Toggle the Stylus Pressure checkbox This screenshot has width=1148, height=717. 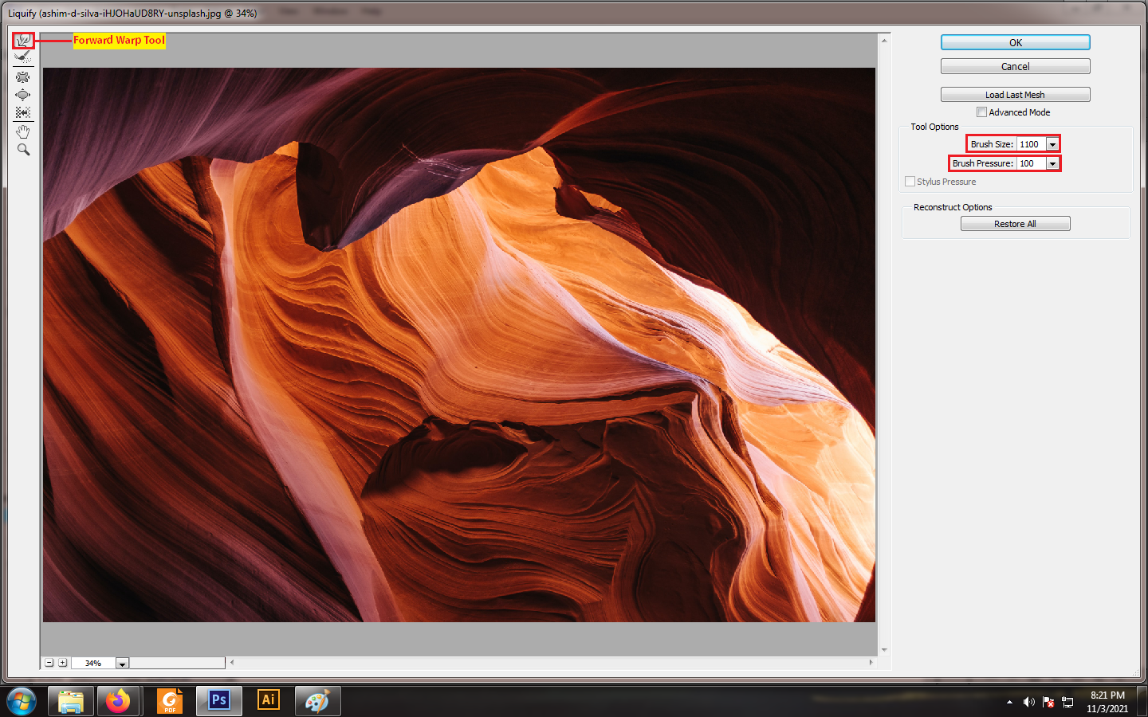[x=910, y=182]
